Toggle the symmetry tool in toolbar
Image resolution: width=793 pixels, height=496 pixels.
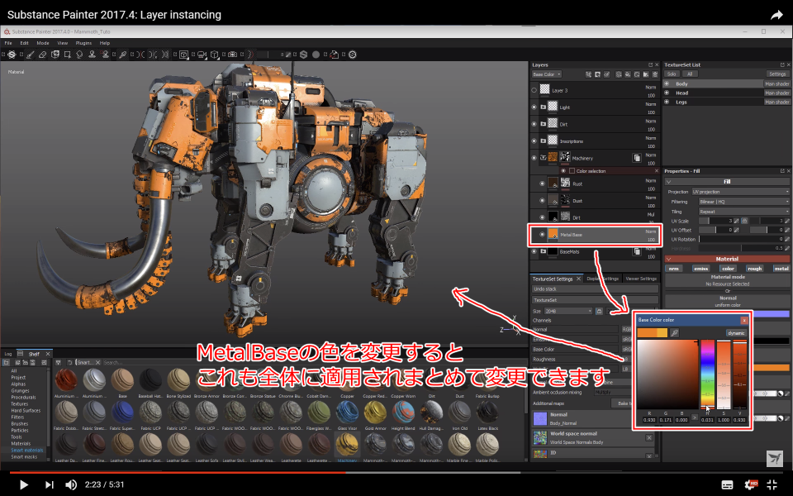point(140,55)
